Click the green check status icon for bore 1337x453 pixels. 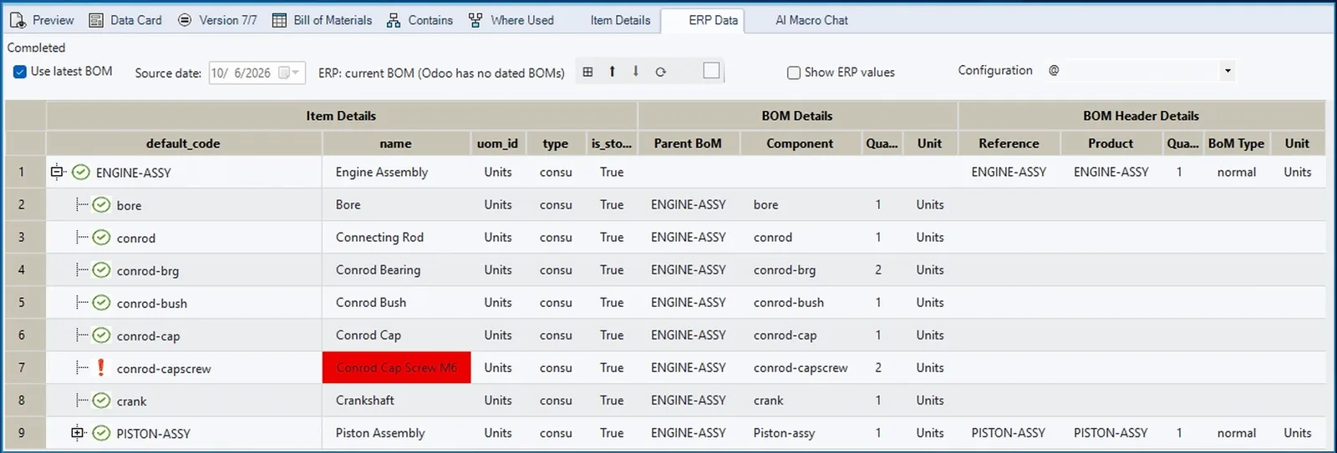[101, 205]
